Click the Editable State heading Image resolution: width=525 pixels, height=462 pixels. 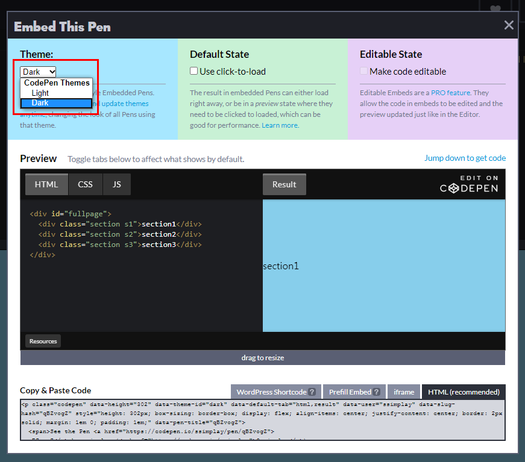pyautogui.click(x=391, y=54)
